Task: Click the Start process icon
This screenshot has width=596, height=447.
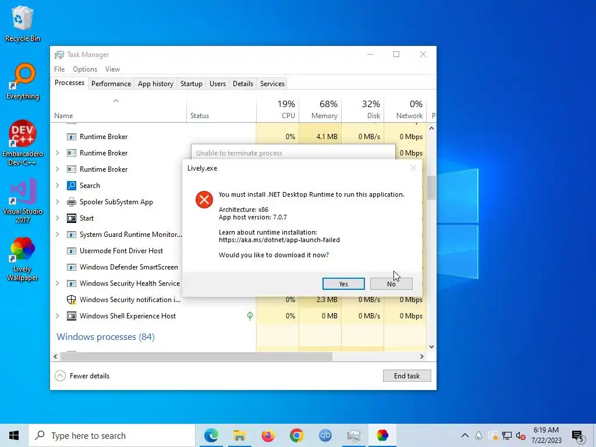Action: [72, 218]
